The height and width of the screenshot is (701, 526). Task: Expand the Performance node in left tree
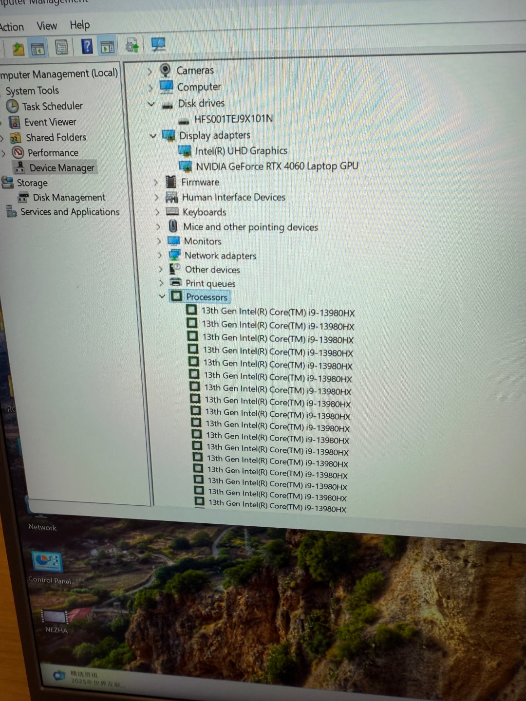click(3, 153)
